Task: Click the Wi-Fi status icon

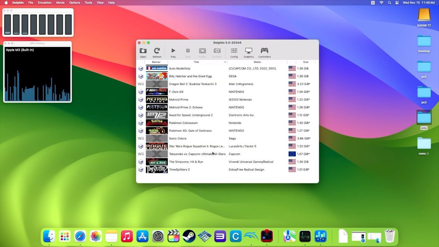Action: click(x=381, y=2)
